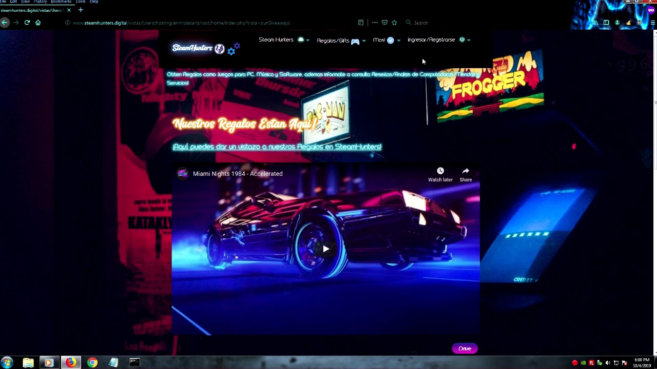657x369 pixels.
Task: Click the taskbar clock showing 6:00 PM
Action: 642,363
